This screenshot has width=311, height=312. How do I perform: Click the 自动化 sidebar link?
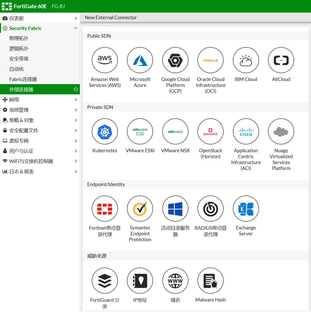tap(16, 69)
